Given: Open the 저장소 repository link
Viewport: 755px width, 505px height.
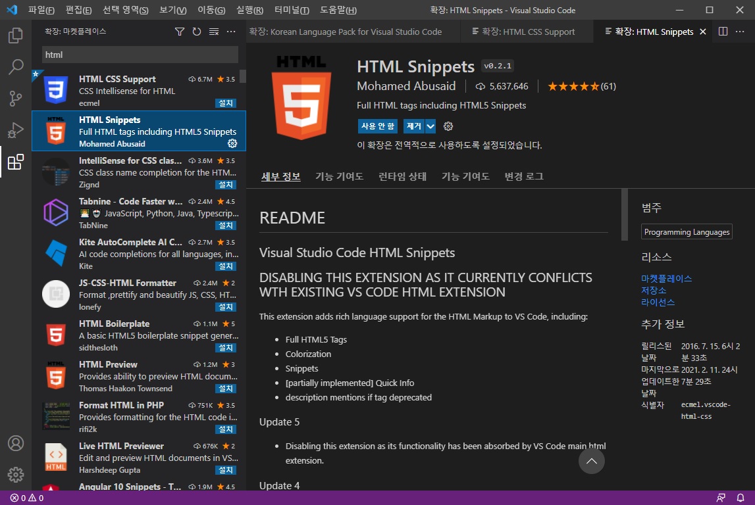Looking at the screenshot, I should [654, 291].
